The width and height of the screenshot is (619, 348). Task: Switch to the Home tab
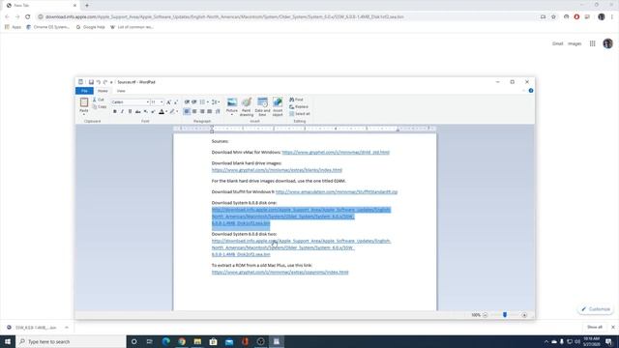coord(103,91)
